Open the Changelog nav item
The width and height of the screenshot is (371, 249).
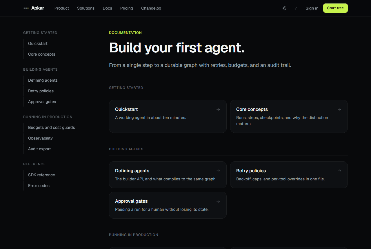151,8
